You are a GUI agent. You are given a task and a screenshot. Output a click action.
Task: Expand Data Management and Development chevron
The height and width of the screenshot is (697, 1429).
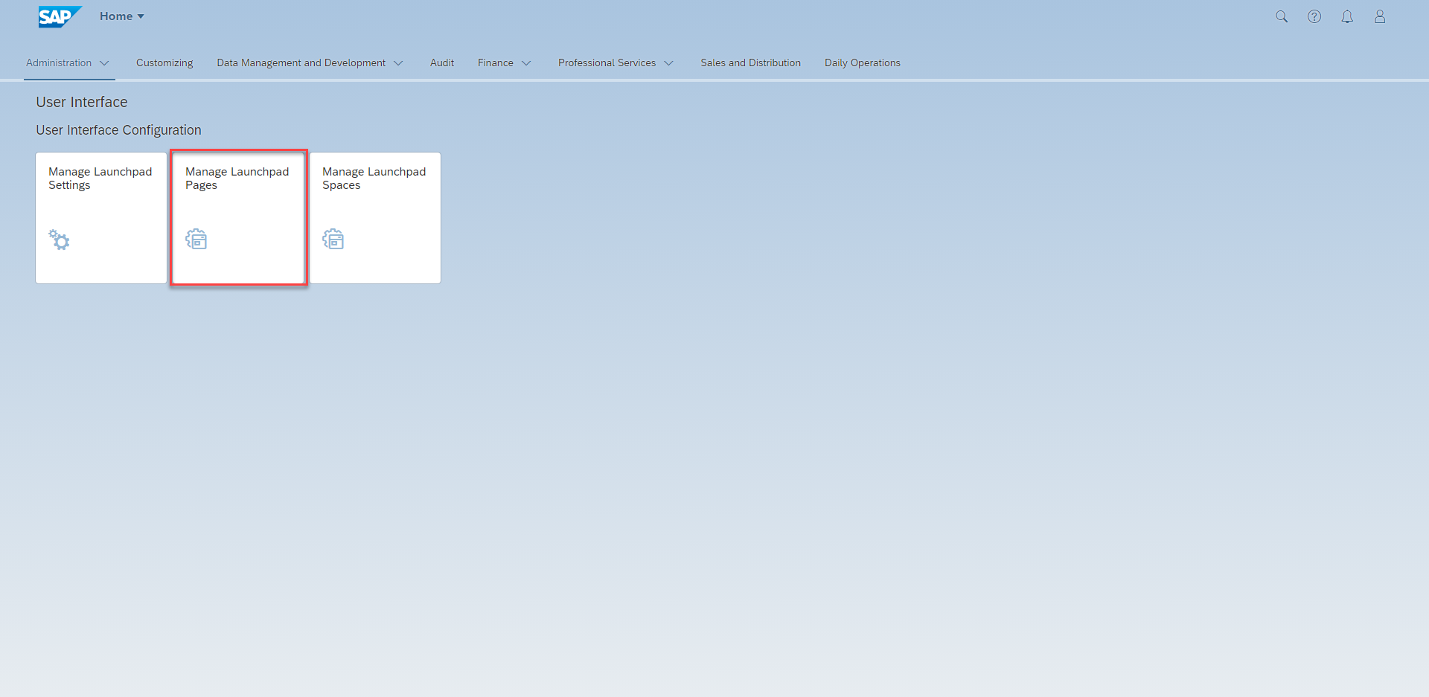[398, 63]
